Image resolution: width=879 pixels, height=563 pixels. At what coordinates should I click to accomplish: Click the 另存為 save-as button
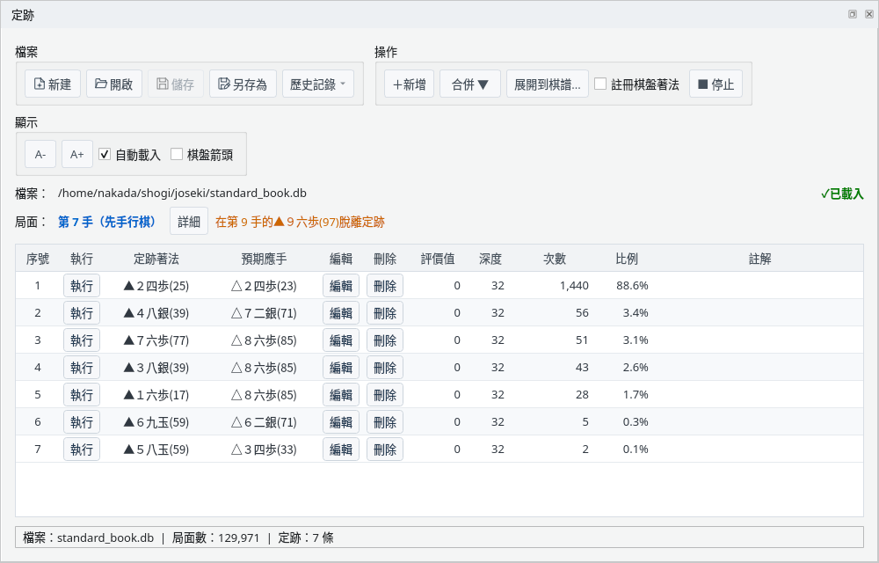pos(243,84)
